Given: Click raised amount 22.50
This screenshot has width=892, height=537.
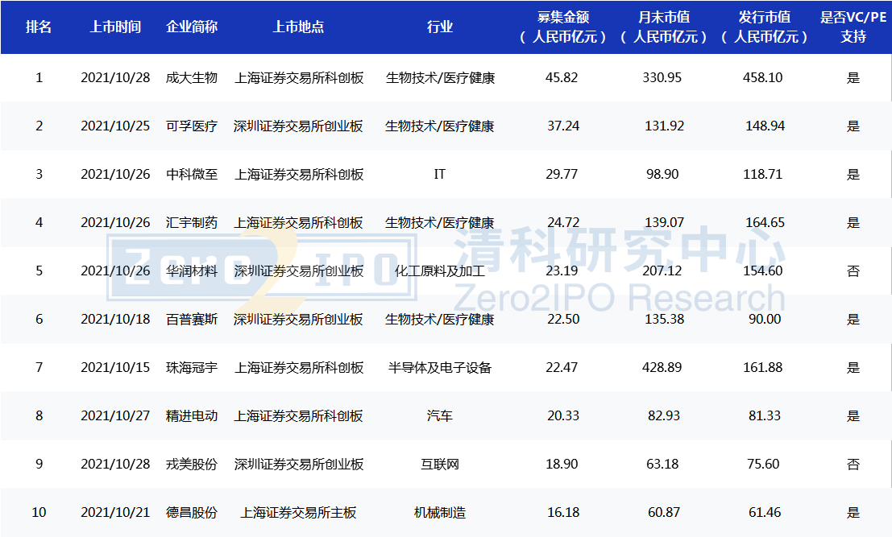Looking at the screenshot, I should point(563,320).
